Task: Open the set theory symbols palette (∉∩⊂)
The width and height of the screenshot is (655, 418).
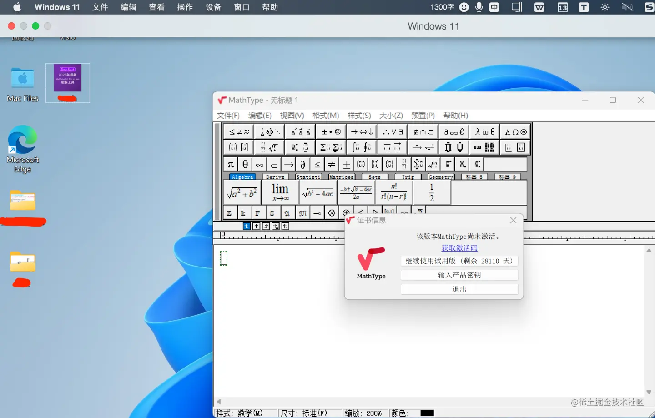Action: click(x=423, y=132)
